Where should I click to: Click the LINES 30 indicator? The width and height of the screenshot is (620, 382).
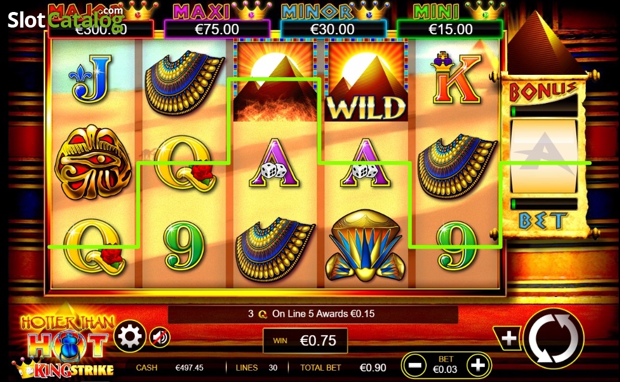256,368
